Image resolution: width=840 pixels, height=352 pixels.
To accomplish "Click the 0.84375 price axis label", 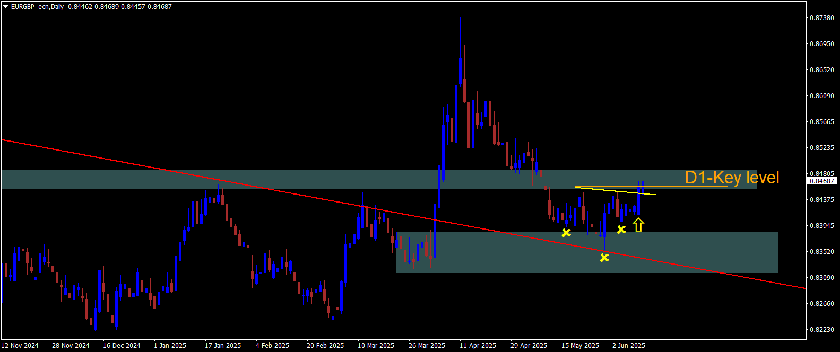I will point(821,200).
